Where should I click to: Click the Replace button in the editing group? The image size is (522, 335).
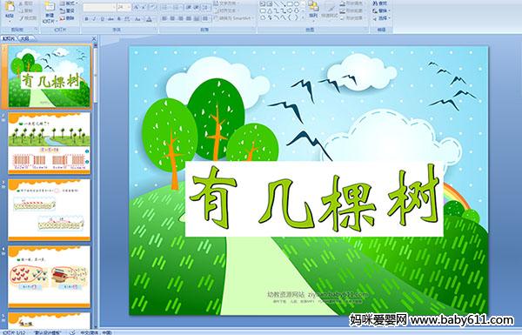pyautogui.click(x=381, y=10)
